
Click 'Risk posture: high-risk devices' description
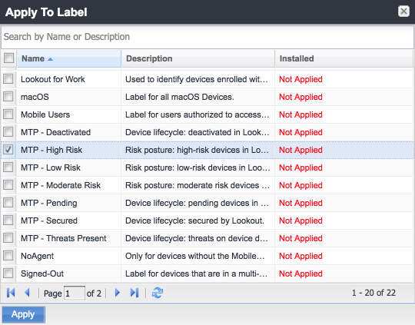[x=198, y=150]
